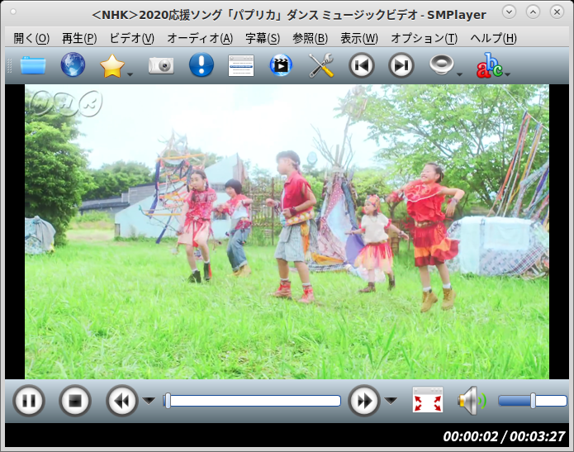
Task: Open URL with the globe icon
Action: click(x=73, y=64)
